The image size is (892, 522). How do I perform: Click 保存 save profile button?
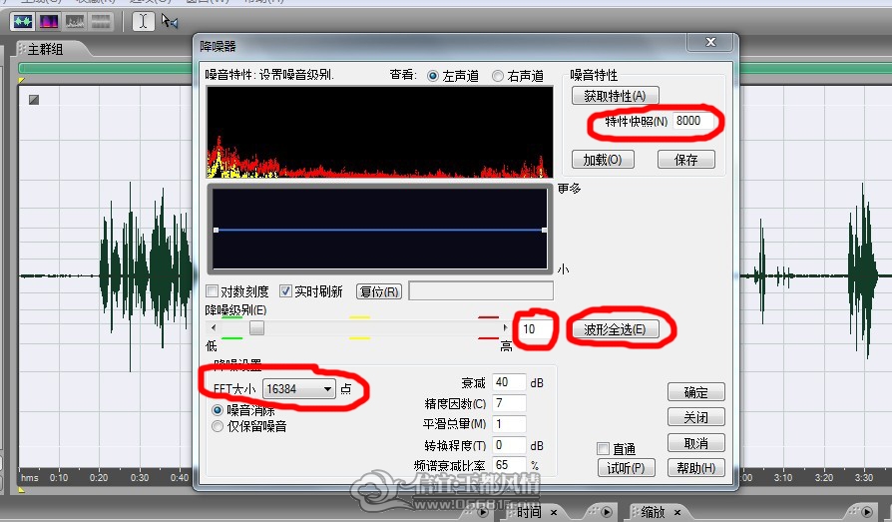(x=686, y=160)
